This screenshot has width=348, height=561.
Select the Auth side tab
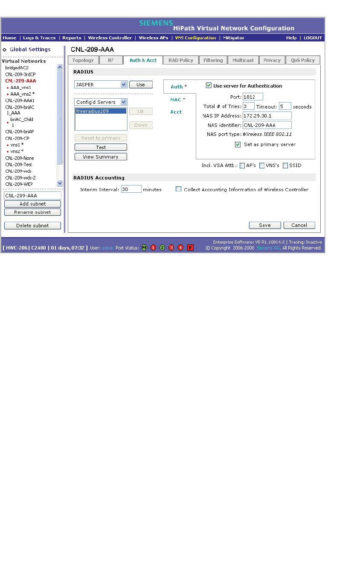[x=179, y=87]
